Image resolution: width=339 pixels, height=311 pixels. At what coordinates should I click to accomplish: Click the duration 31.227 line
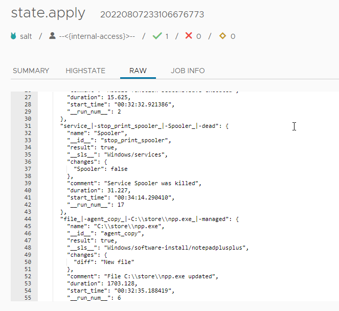tap(99, 190)
